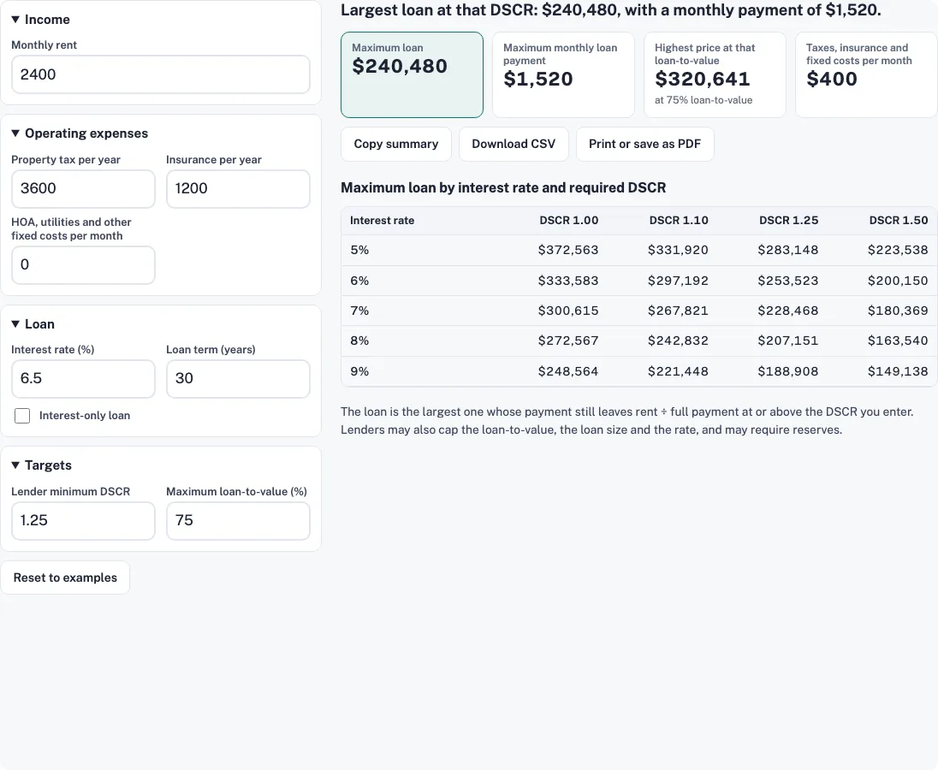The image size is (938, 770).
Task: Tick the Interest-only loan checkbox
Action: click(22, 416)
